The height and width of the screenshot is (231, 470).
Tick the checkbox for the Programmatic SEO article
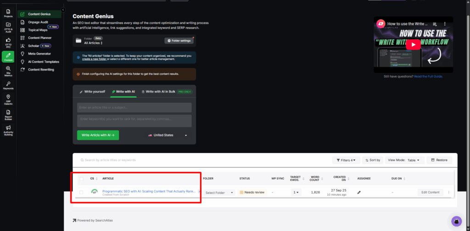pyautogui.click(x=81, y=192)
